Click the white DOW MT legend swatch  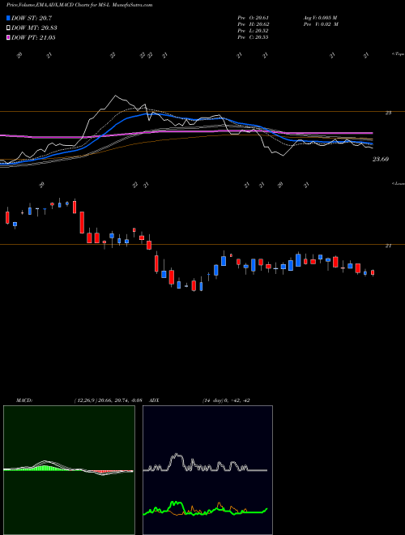(8, 28)
